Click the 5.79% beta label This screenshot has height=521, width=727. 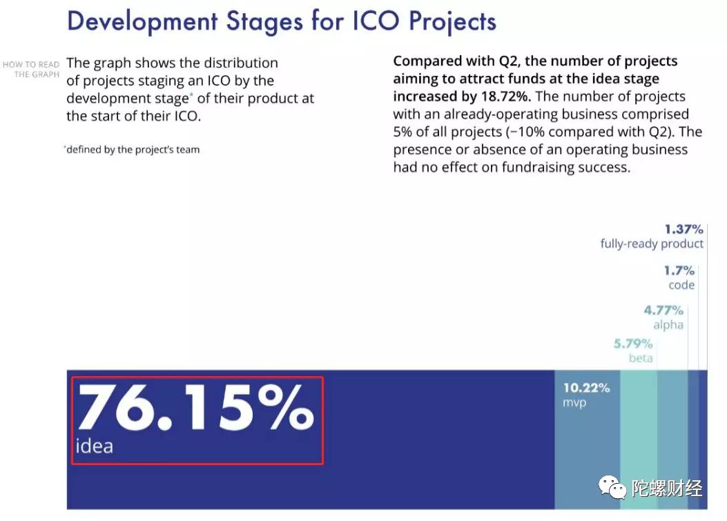coord(633,351)
